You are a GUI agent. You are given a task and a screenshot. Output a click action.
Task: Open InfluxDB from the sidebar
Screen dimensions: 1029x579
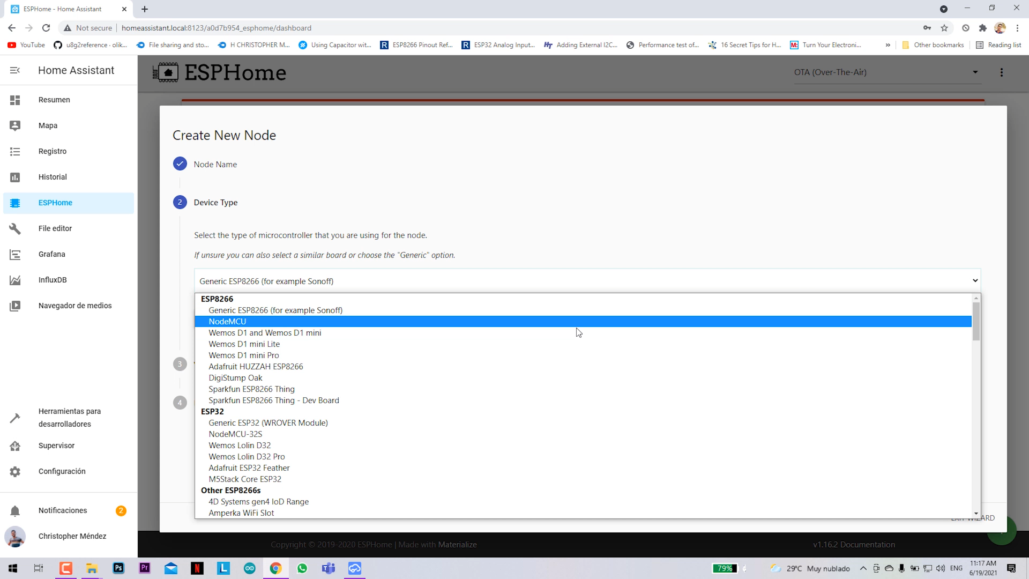point(53,280)
